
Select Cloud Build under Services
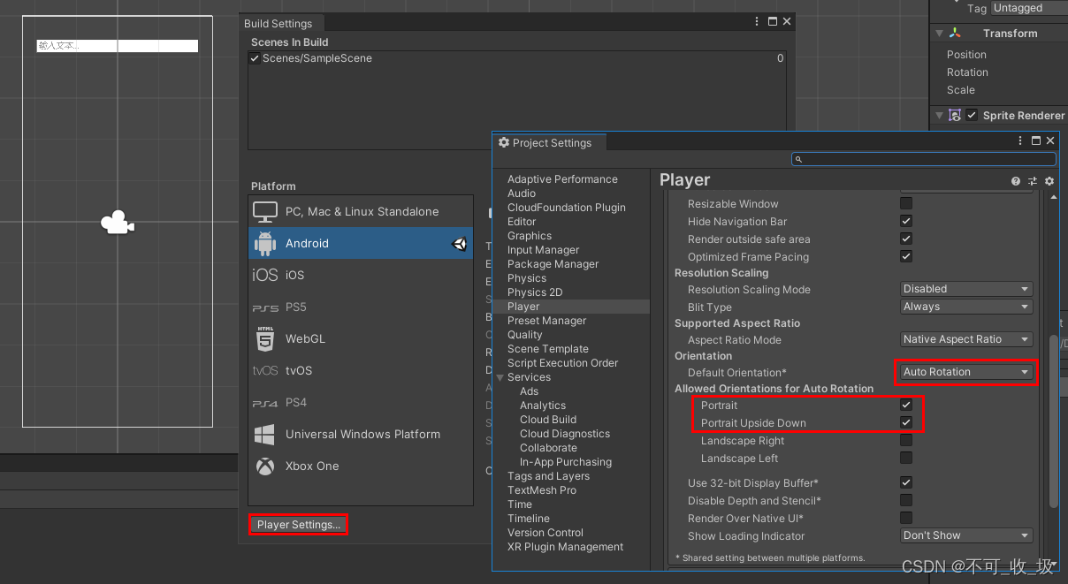(548, 420)
